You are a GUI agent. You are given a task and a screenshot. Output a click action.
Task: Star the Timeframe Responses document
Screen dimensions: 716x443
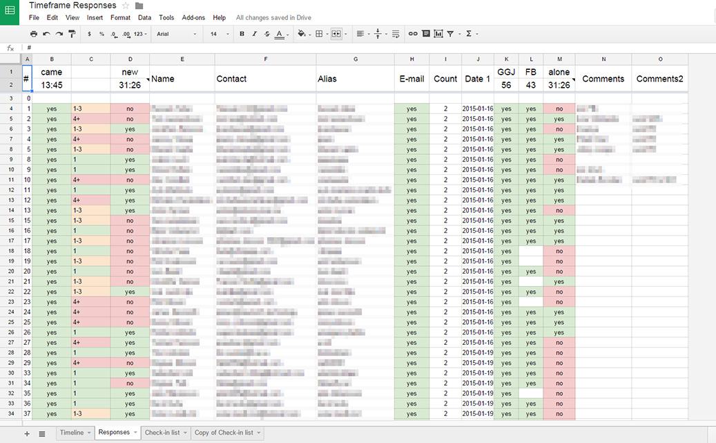point(126,6)
